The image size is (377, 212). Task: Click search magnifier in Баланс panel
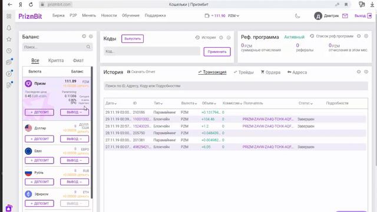pos(88,47)
